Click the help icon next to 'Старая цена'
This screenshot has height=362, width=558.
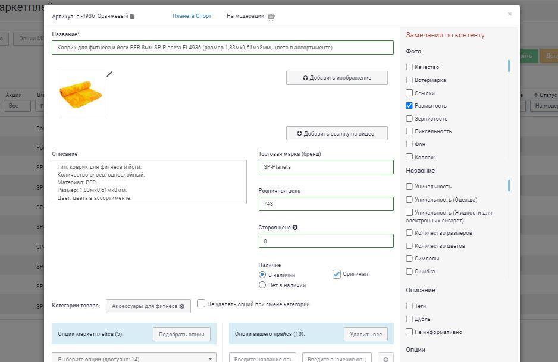296,228
